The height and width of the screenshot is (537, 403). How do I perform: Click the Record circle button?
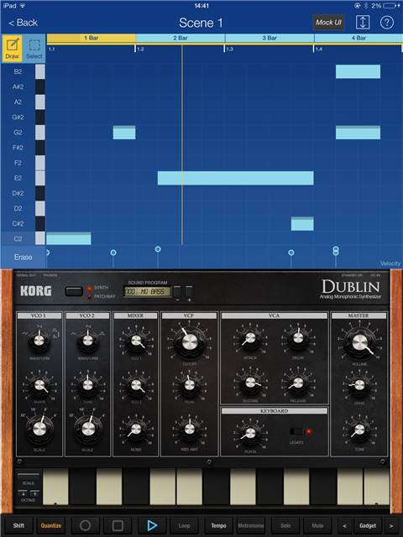[x=85, y=525]
